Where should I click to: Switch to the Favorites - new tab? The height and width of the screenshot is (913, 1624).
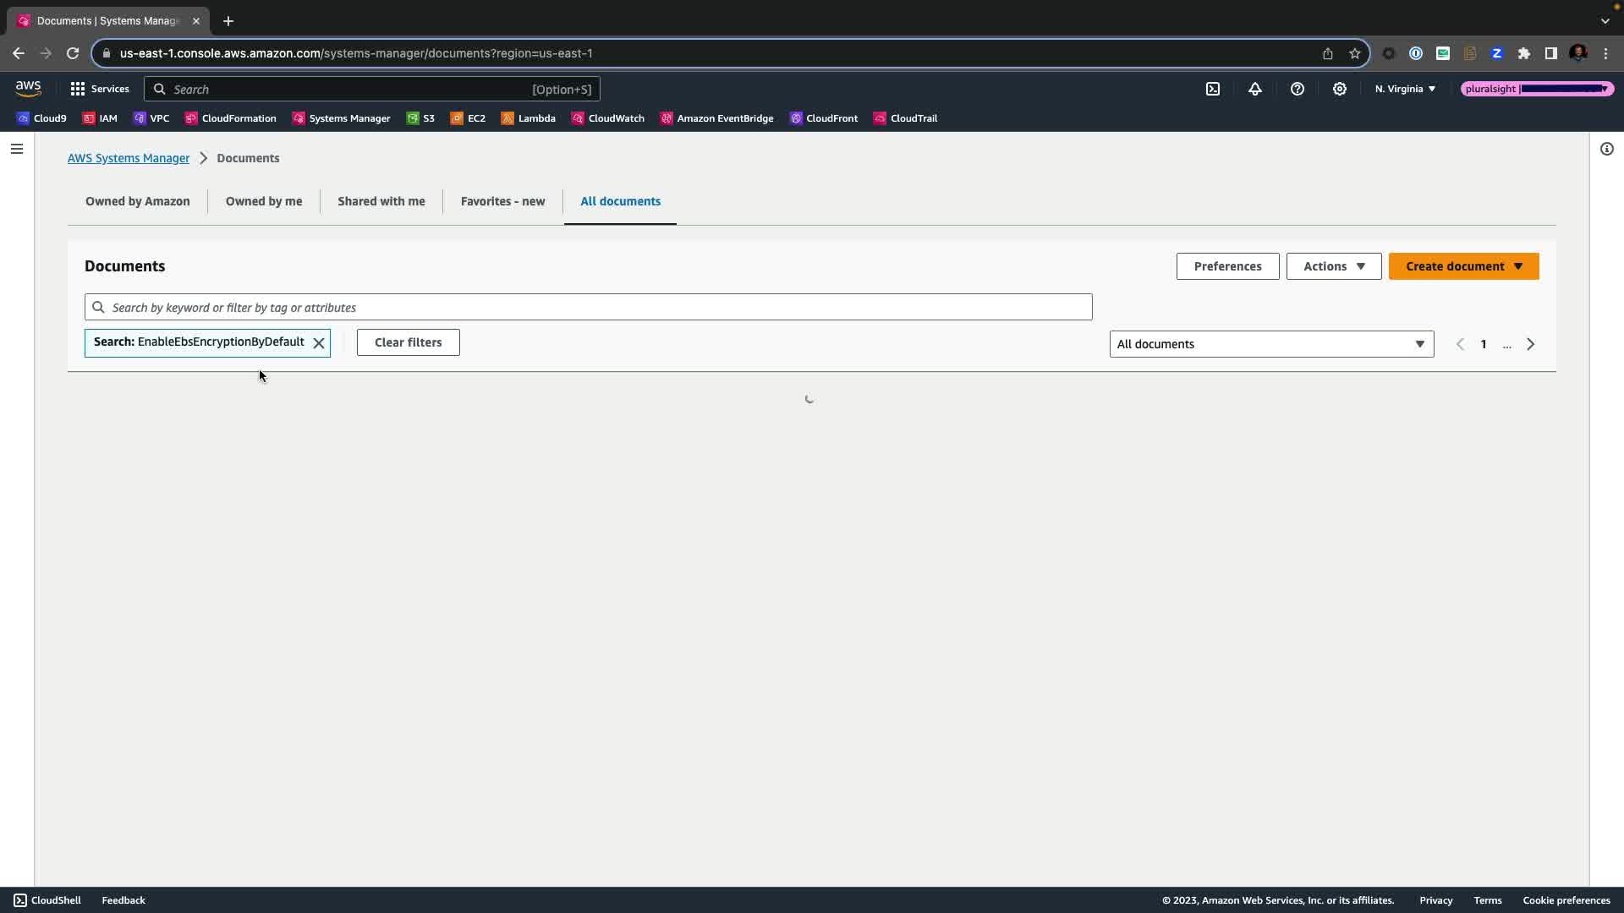tap(502, 201)
